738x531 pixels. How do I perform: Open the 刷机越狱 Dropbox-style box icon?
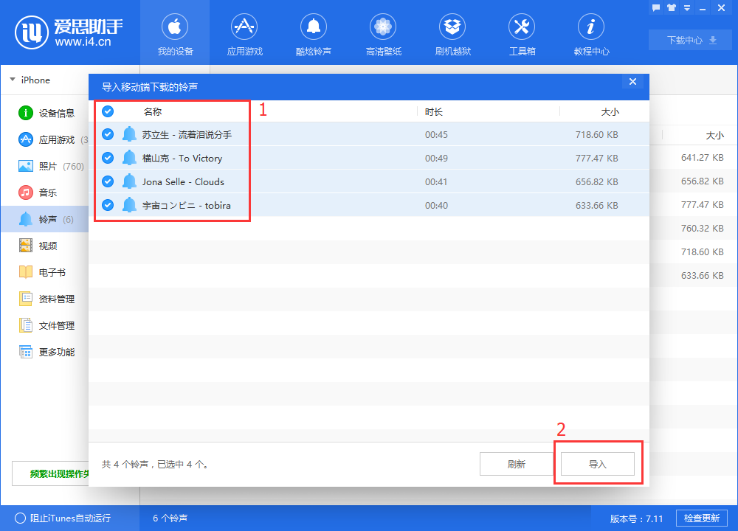[x=452, y=28]
